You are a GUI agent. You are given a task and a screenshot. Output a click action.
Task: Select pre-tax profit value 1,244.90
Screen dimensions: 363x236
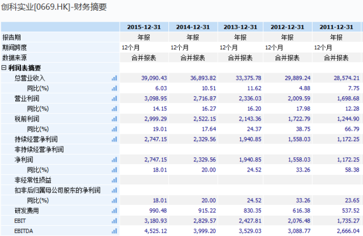tap(348, 119)
